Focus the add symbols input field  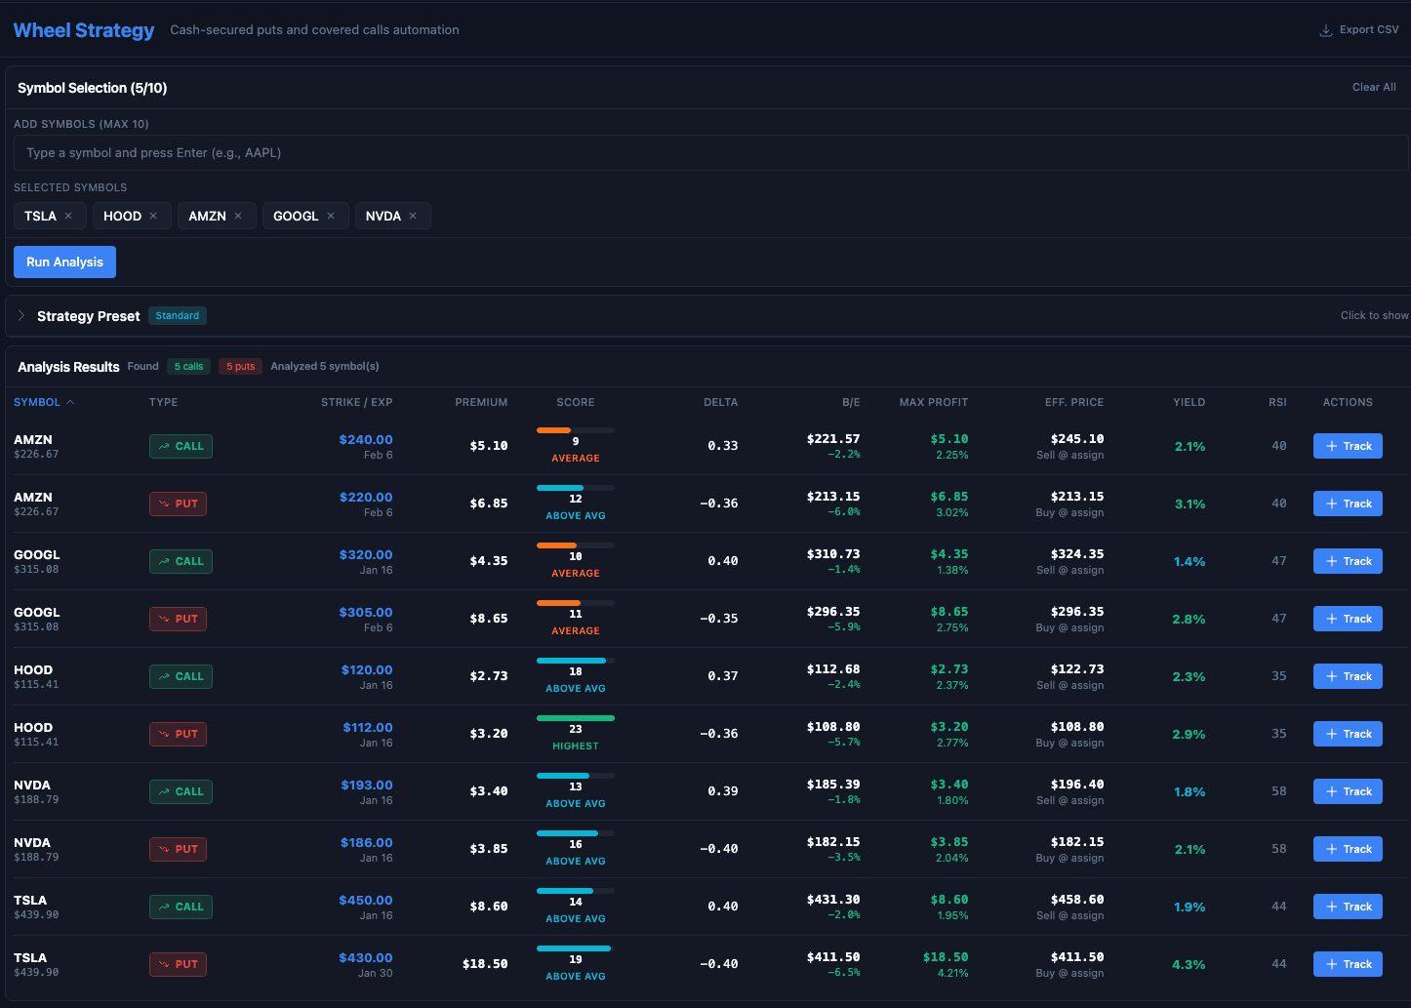point(710,152)
